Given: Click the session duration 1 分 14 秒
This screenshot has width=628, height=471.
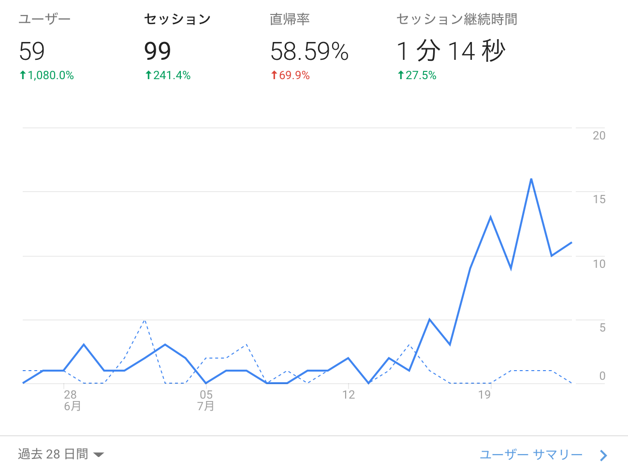Looking at the screenshot, I should tap(451, 51).
